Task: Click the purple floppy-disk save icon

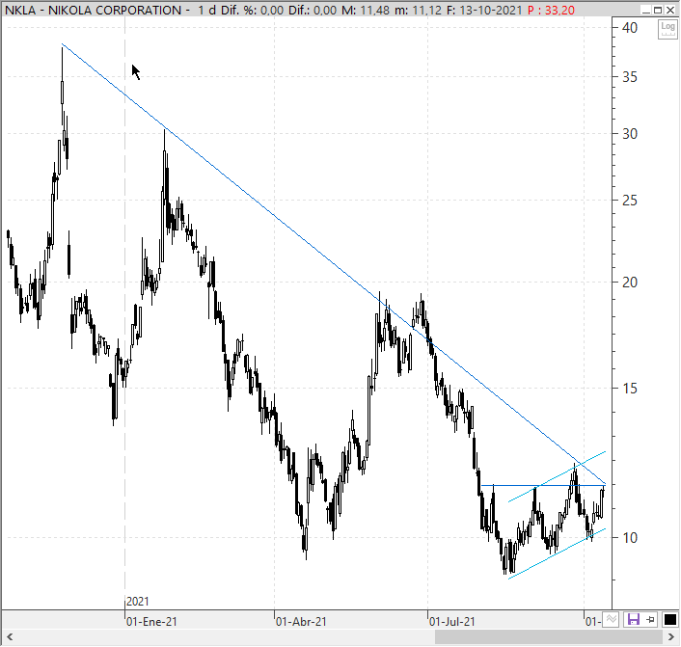Action: pyautogui.click(x=633, y=619)
